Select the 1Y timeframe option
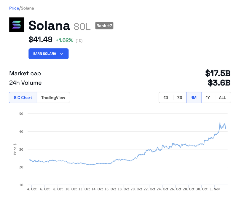 [x=208, y=97]
